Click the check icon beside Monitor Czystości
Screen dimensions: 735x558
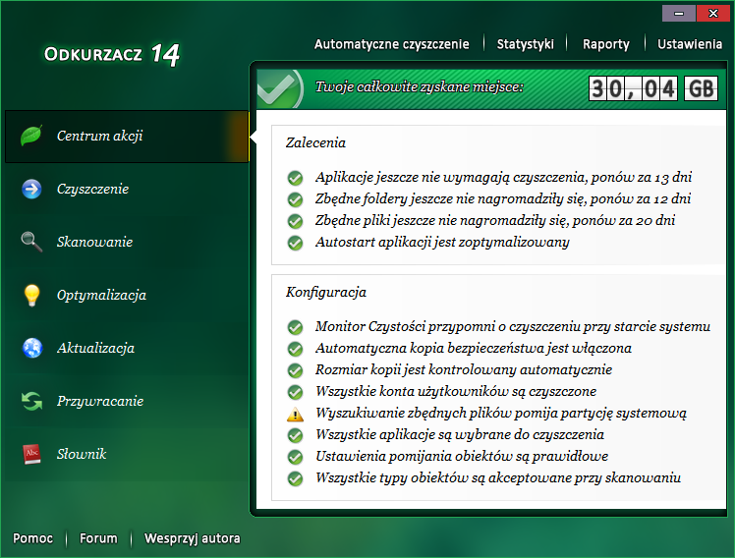point(296,327)
